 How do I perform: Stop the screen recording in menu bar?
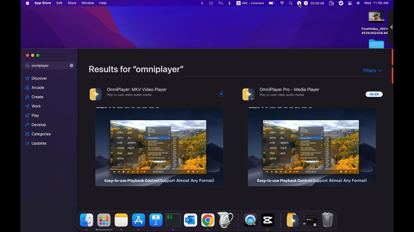click(306, 3)
